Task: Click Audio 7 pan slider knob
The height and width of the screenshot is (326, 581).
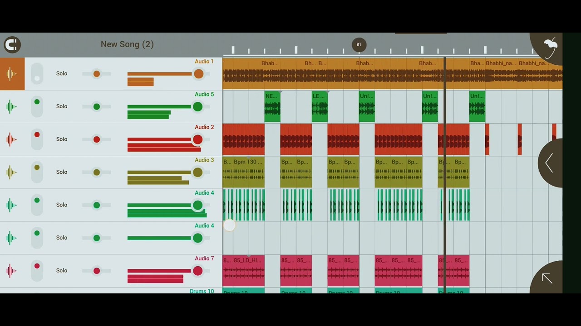Action: pyautogui.click(x=96, y=271)
